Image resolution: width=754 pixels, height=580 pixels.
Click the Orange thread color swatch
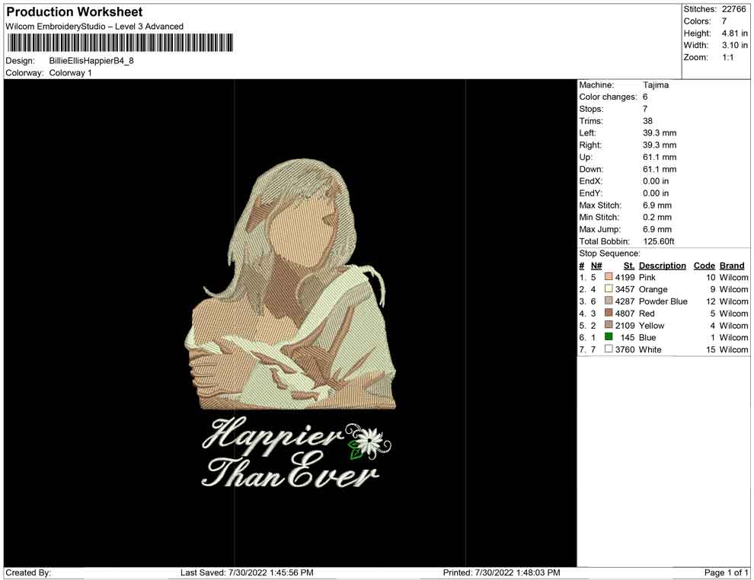click(609, 289)
